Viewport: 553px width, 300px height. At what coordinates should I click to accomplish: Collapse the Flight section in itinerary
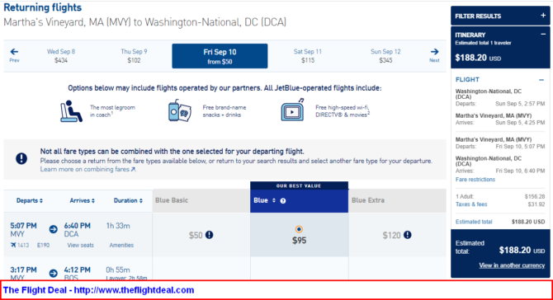541,80
